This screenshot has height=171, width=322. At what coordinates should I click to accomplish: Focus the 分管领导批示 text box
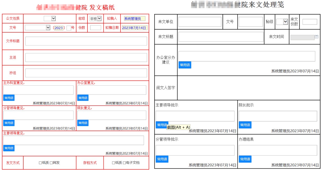195,150
